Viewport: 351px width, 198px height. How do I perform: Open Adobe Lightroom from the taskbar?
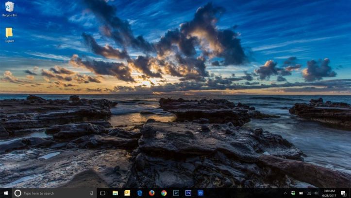click(x=176, y=193)
